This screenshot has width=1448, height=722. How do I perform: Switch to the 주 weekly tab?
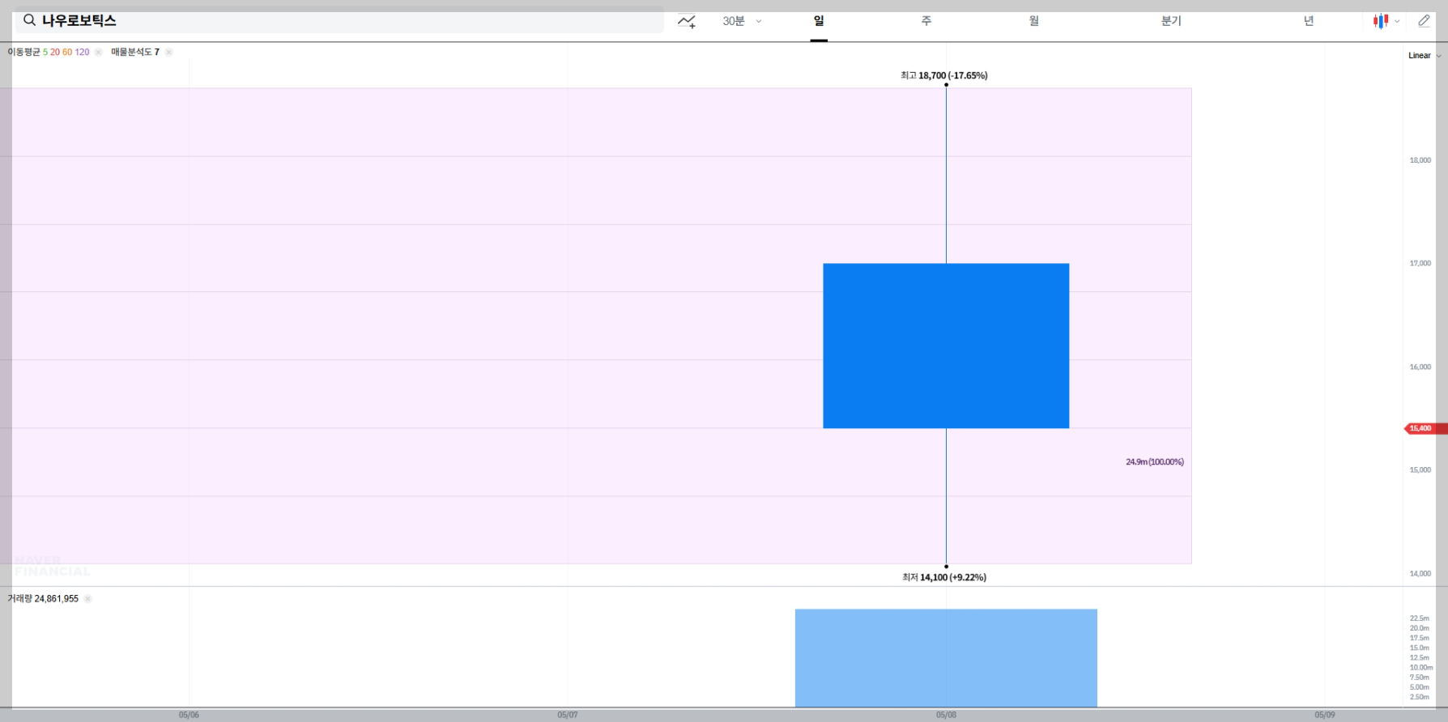point(926,21)
